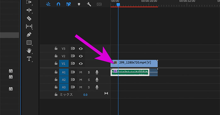Select the Razor tool
Screen dimensions: 220x115
tap(29, 18)
